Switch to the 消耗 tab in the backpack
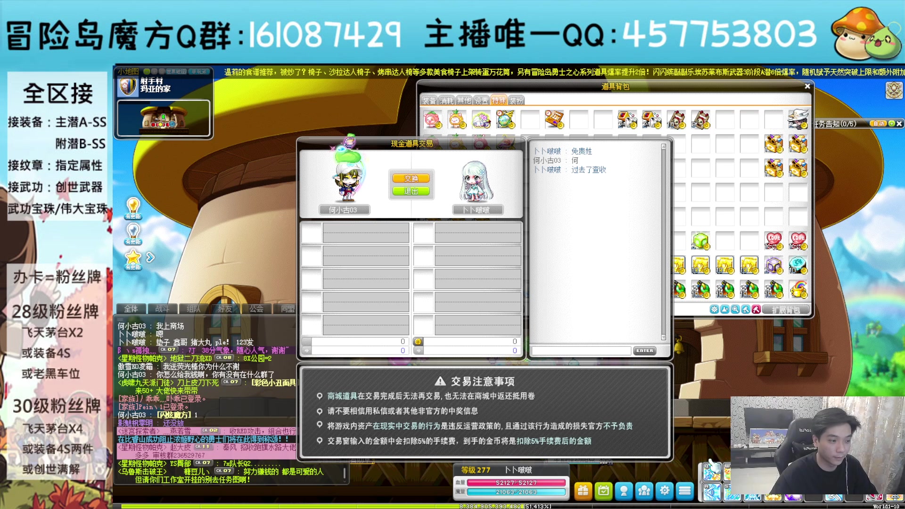 [446, 100]
